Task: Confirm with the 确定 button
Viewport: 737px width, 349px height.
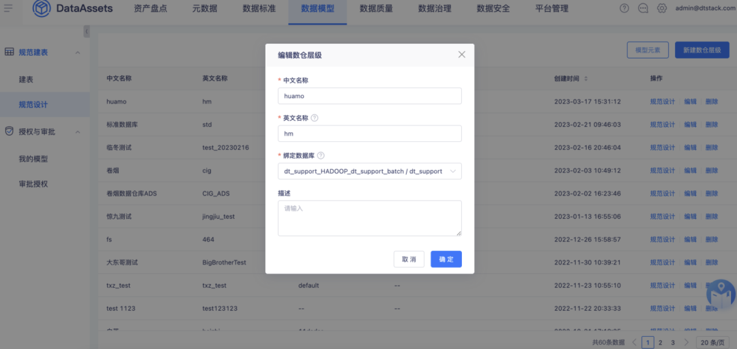Action: pos(446,259)
